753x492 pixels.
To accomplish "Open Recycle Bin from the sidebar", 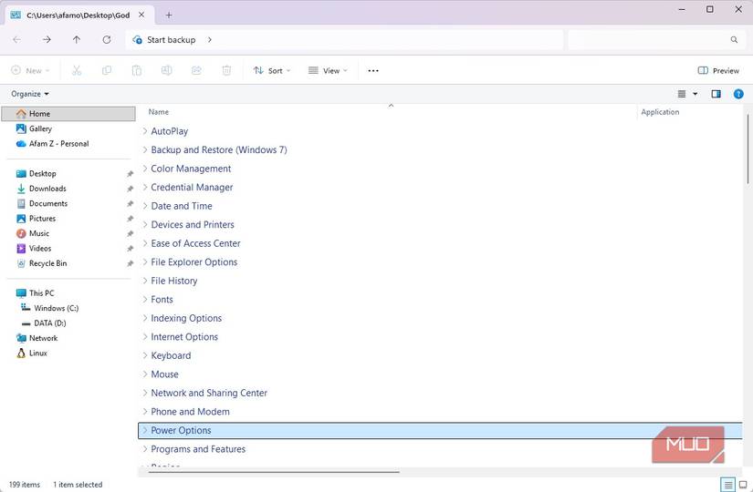I will pos(47,263).
